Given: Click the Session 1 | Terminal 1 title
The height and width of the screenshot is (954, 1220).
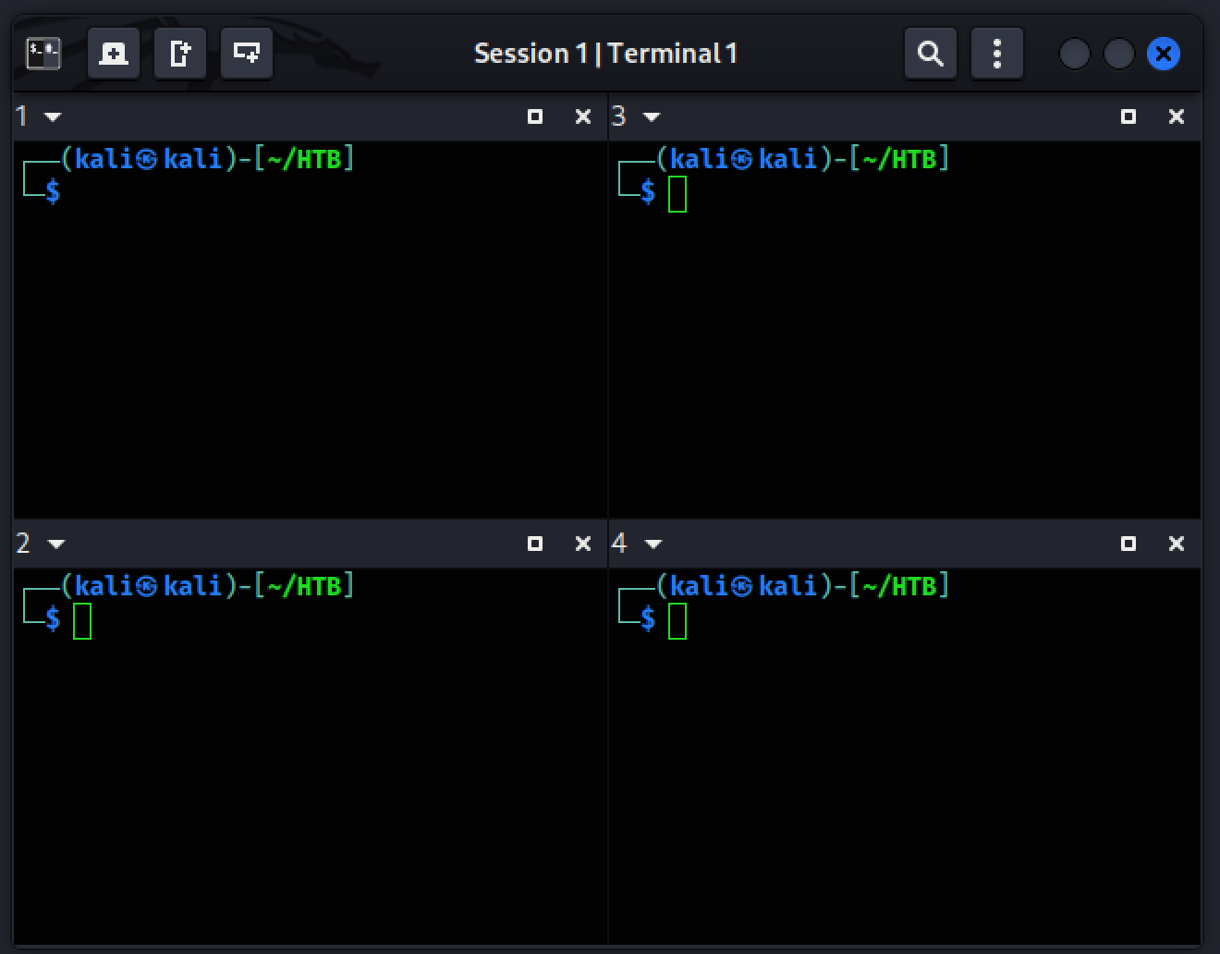Looking at the screenshot, I should [x=605, y=54].
